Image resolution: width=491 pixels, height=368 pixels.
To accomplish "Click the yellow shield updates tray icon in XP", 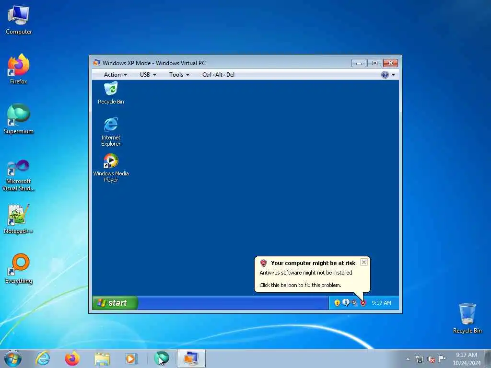I will [x=337, y=303].
